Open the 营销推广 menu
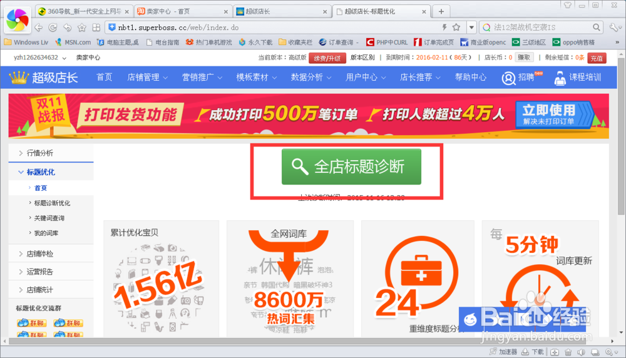The image size is (626, 358). 202,78
